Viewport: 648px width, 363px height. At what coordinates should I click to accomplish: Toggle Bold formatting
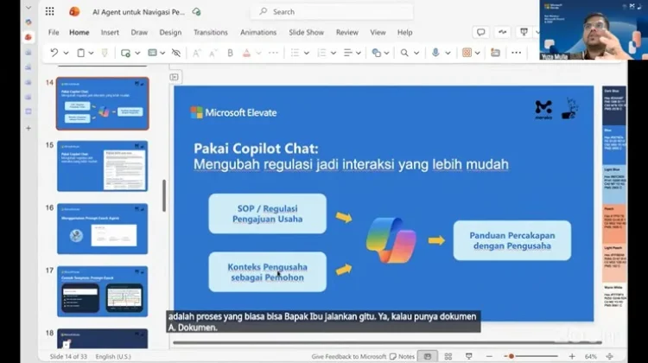(230, 53)
